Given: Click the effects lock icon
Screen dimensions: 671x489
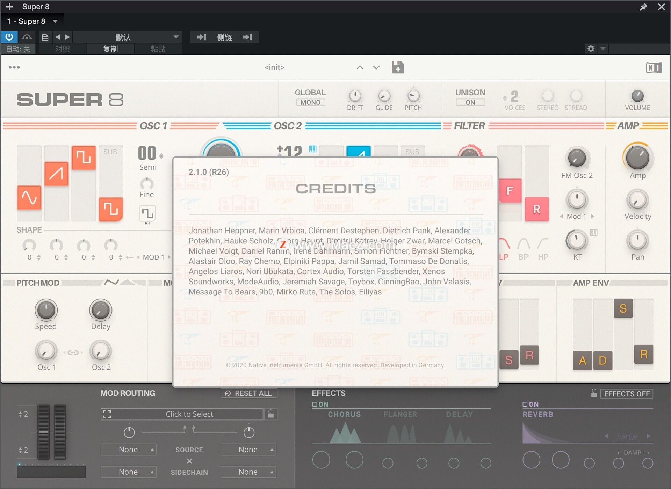Looking at the screenshot, I should click(x=594, y=393).
